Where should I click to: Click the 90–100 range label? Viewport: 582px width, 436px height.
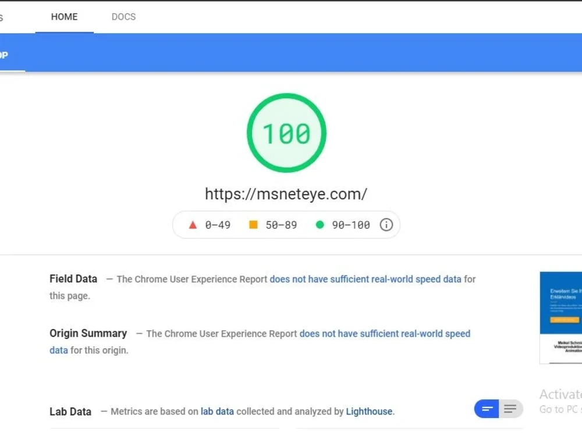tap(351, 225)
